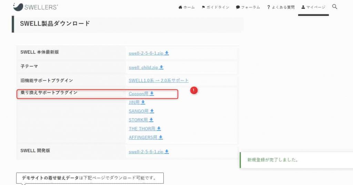Click download icon next to THE THOR用
Image resolution: width=353 pixels, height=185 pixels.
(159, 128)
